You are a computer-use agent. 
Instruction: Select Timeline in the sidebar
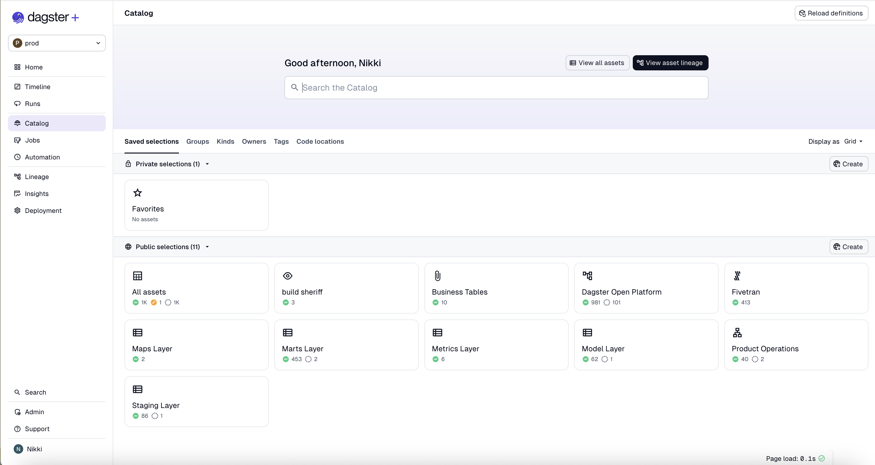pos(37,86)
